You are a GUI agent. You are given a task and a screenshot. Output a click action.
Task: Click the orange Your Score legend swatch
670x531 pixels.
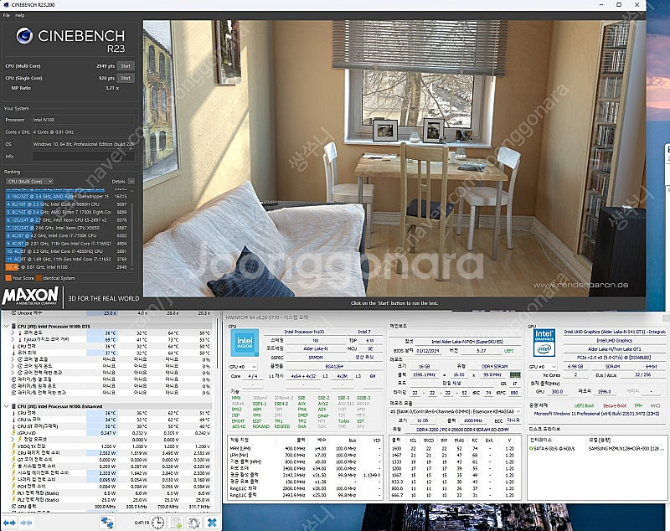coord(8,278)
